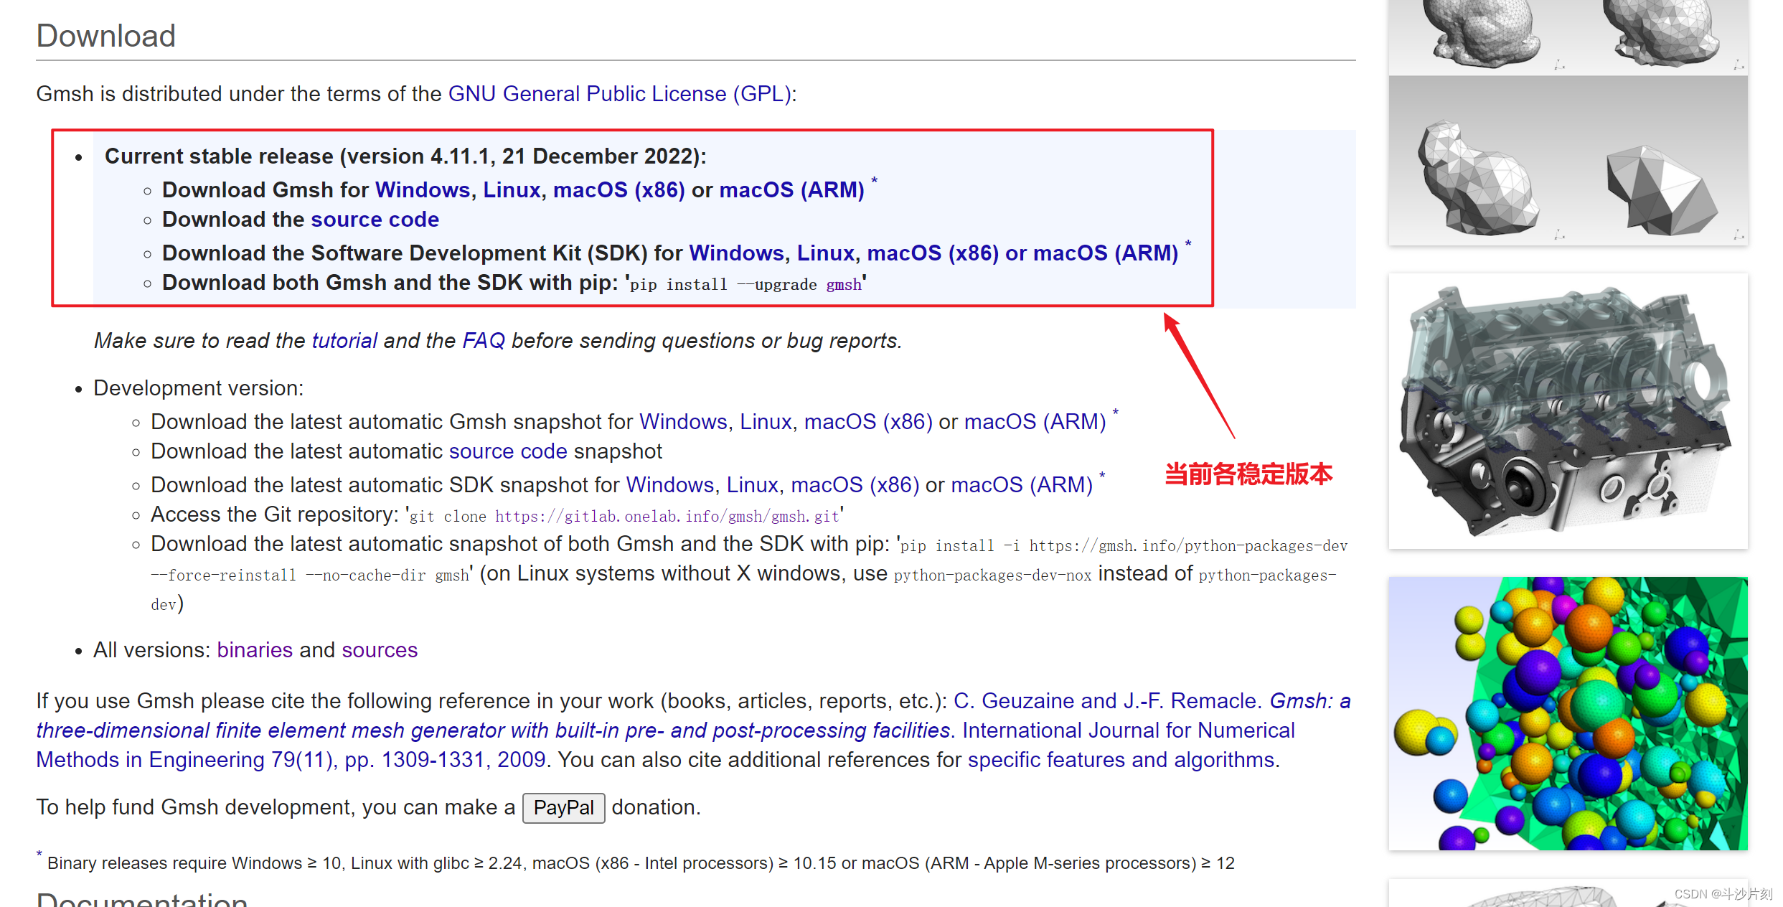Open the tutorial link
Viewport: 1783px width, 907px height.
(x=344, y=340)
